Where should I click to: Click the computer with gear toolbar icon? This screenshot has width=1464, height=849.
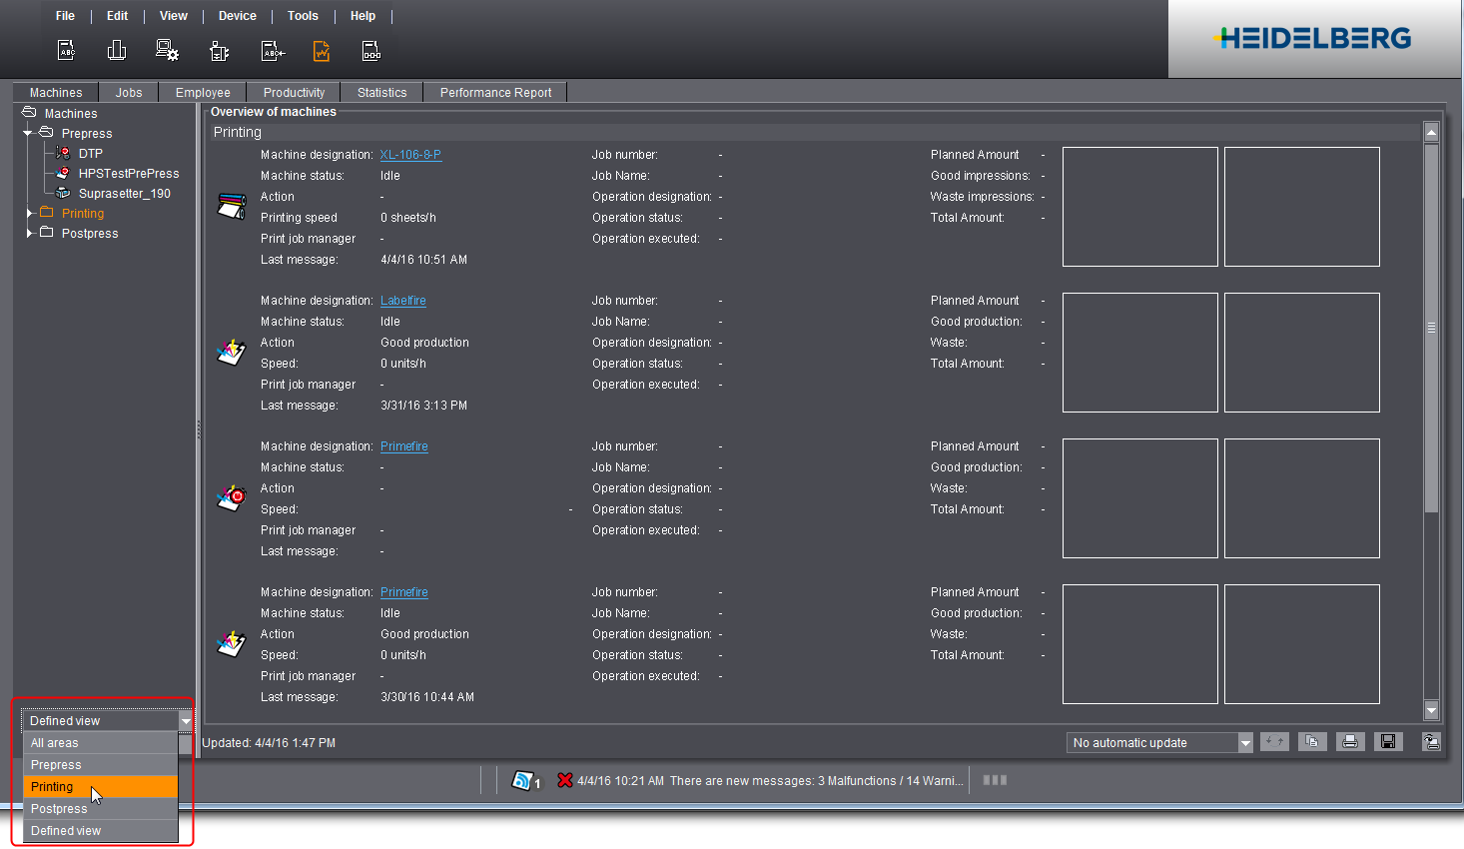click(x=167, y=51)
